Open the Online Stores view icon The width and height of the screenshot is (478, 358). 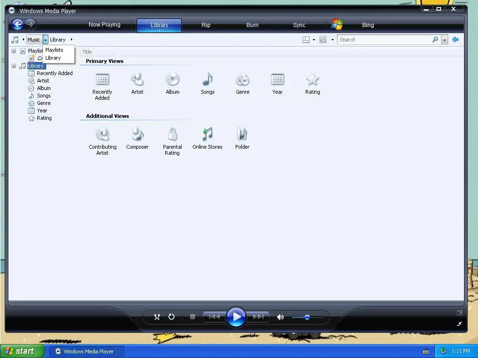(x=207, y=134)
